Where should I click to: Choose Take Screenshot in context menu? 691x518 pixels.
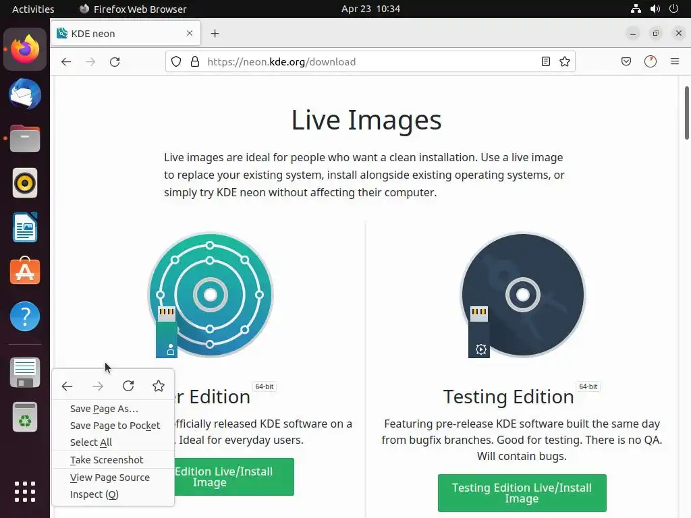click(x=113, y=460)
